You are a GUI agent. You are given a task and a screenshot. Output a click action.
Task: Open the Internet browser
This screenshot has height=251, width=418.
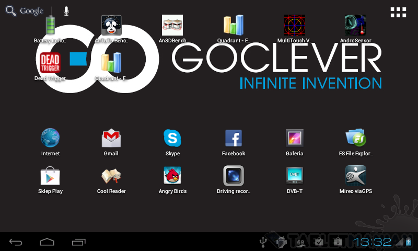50,139
